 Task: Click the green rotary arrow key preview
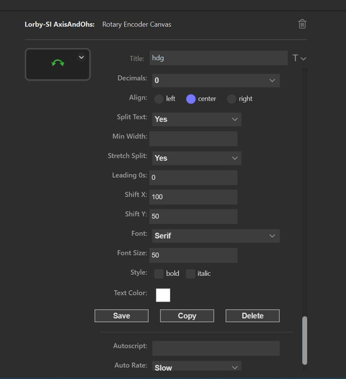coord(57,63)
